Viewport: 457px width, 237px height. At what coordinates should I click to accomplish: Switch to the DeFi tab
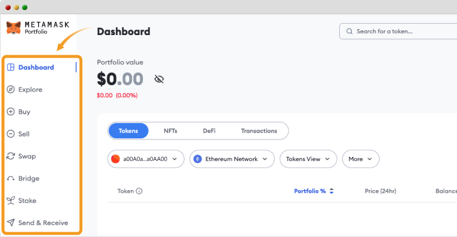click(x=209, y=131)
